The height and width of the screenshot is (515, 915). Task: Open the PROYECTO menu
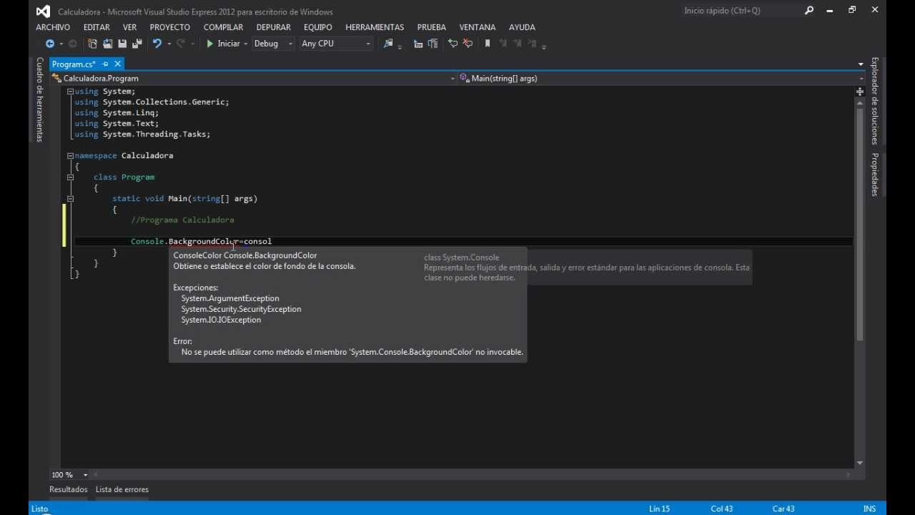coord(170,27)
